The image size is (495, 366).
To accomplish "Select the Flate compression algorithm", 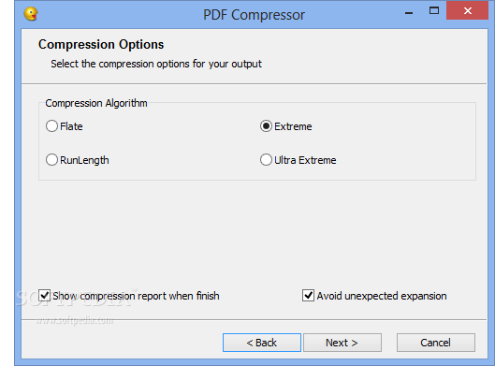I will click(51, 126).
